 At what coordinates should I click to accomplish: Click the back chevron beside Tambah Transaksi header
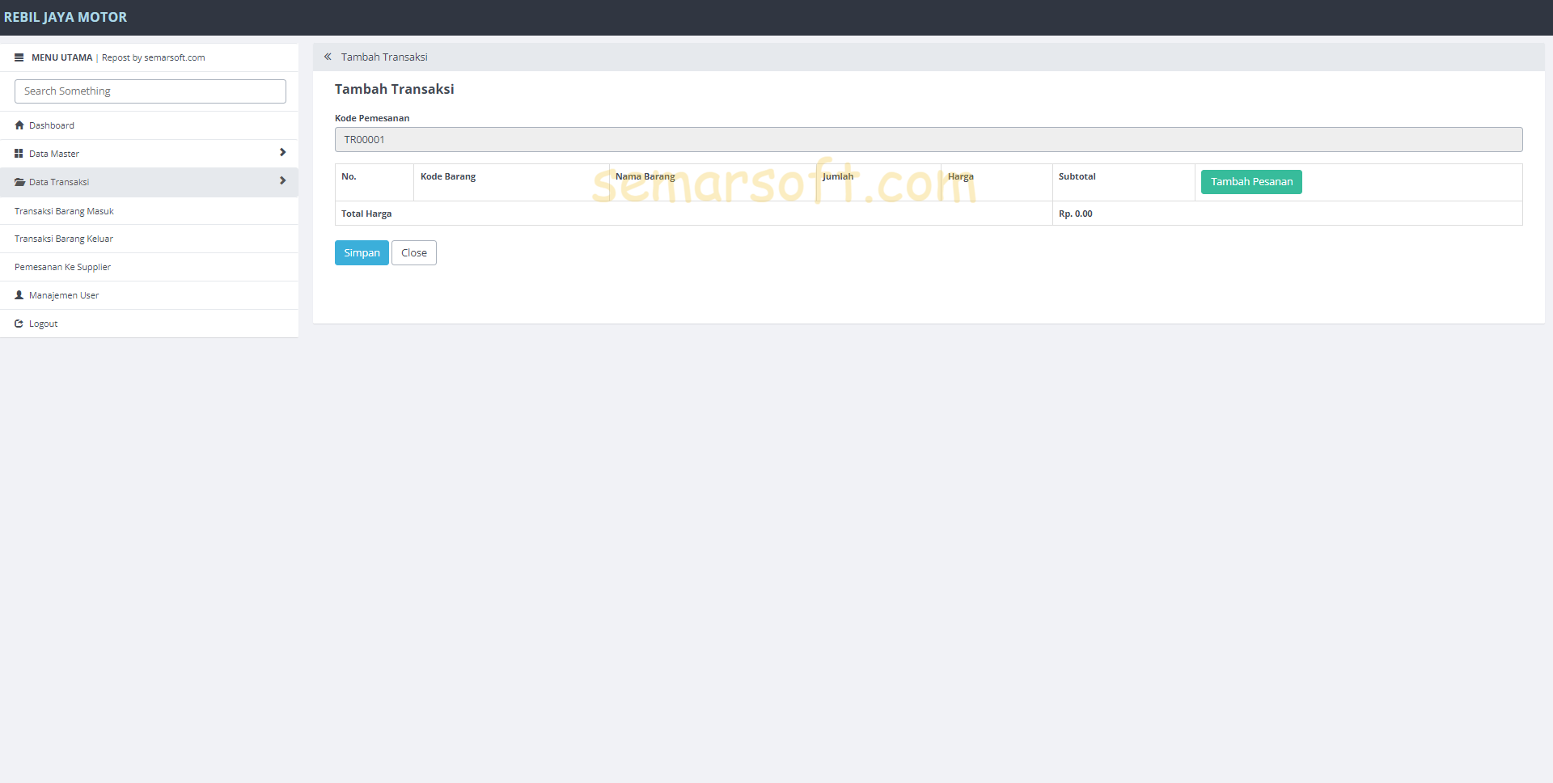coord(328,57)
